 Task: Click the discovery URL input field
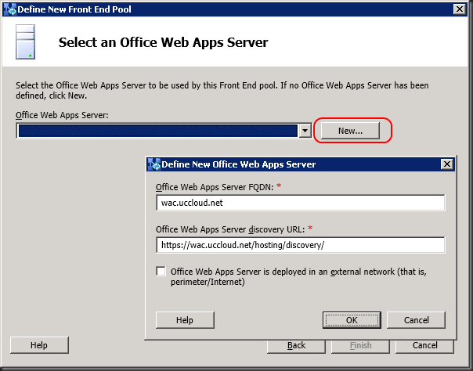tap(301, 245)
